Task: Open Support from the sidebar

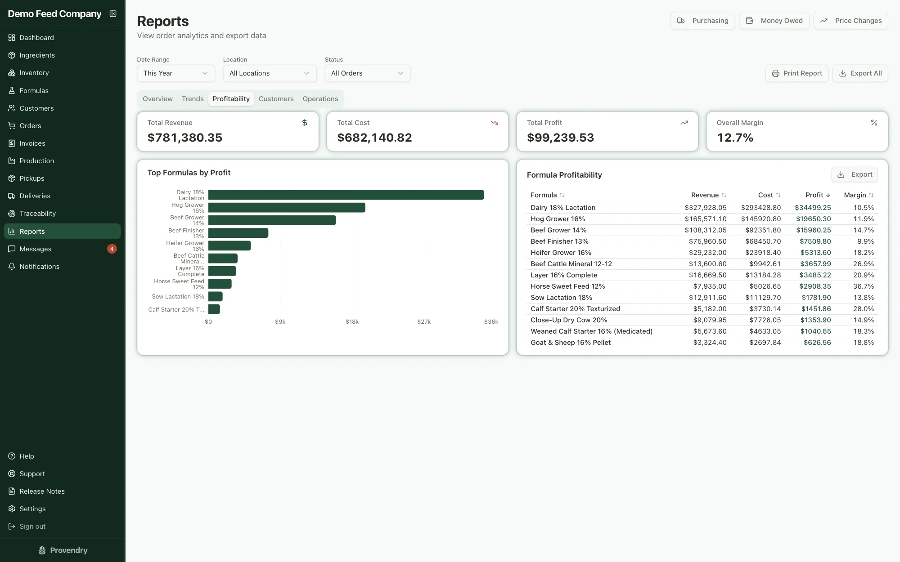Action: click(62, 473)
